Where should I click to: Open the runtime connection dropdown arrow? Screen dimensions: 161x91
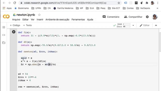point(133,25)
